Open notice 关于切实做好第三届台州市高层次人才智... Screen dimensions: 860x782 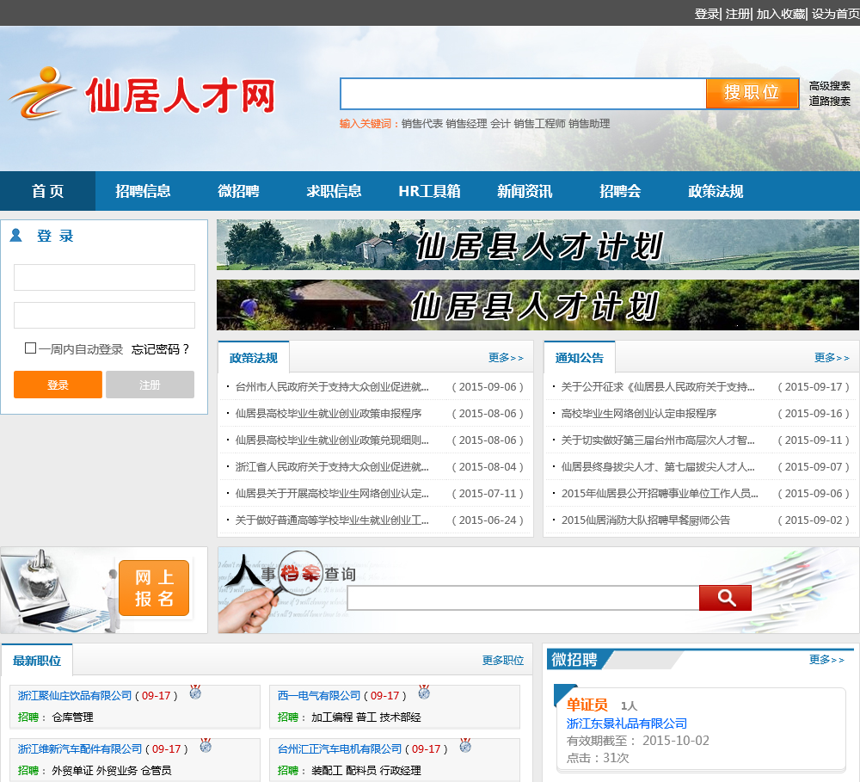coord(658,440)
